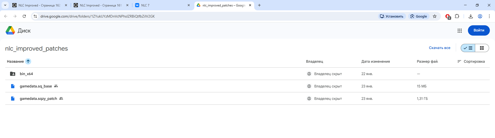This screenshot has height=138, width=495.
Task: Switch to NLC Improved Страница 162 tab
Action: (x=39, y=5)
